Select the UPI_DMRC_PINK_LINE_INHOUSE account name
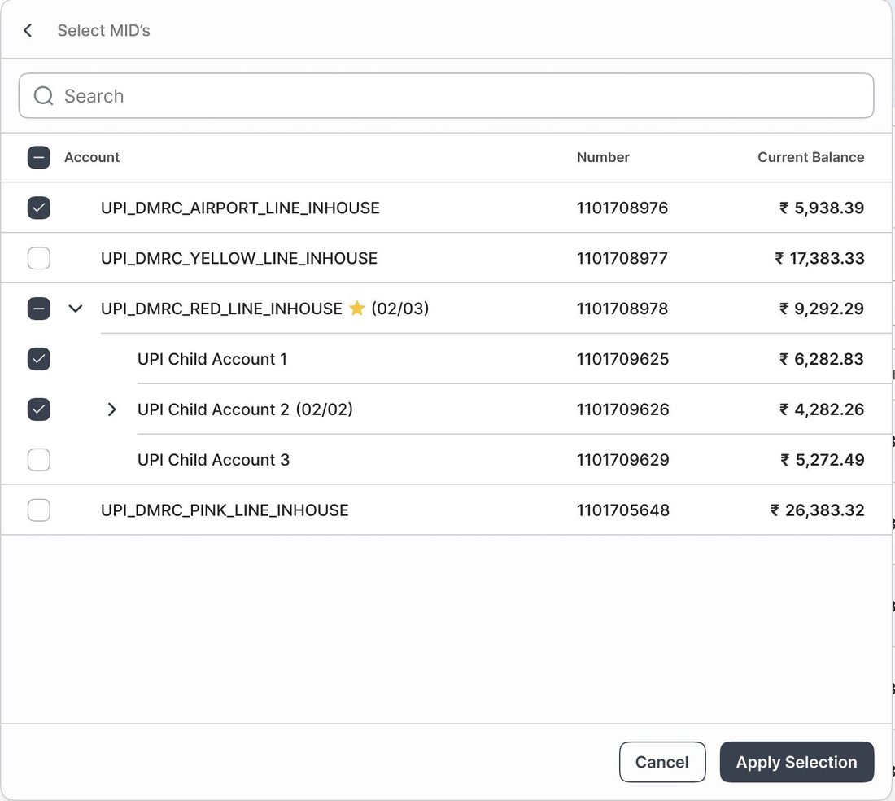The width and height of the screenshot is (895, 801). (x=225, y=510)
